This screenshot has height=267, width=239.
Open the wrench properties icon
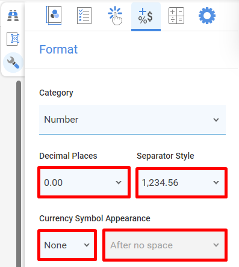pyautogui.click(x=13, y=63)
